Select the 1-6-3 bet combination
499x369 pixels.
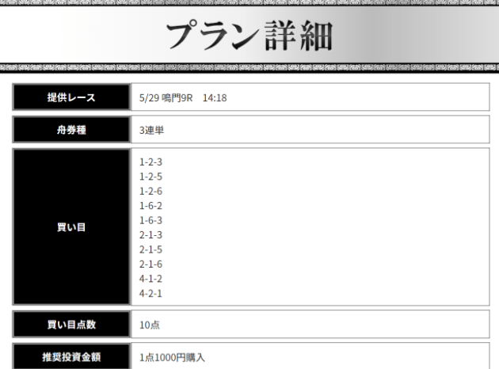(x=150, y=220)
